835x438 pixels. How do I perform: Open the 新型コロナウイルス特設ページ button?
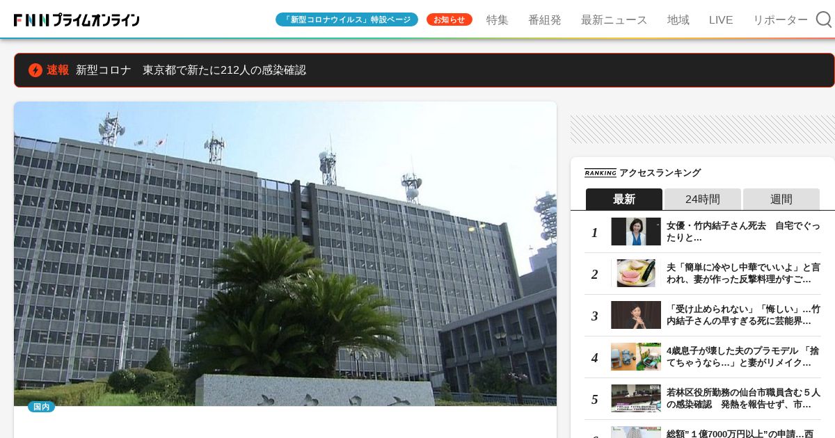[x=347, y=19]
